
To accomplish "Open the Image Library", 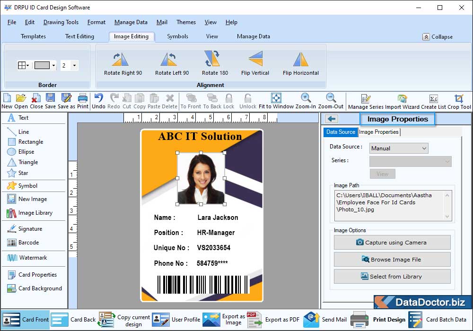I will coord(29,213).
